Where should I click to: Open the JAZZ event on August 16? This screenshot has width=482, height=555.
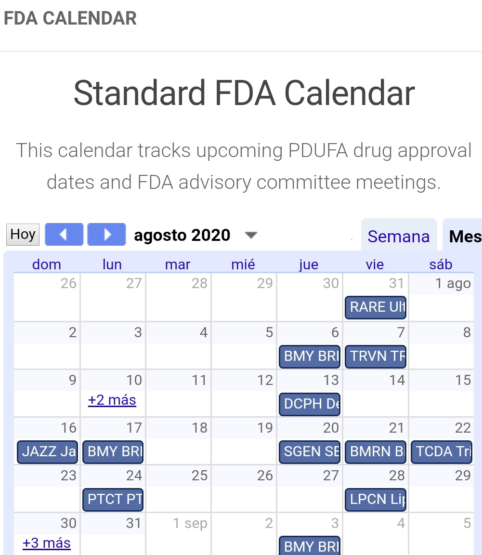pos(47,451)
